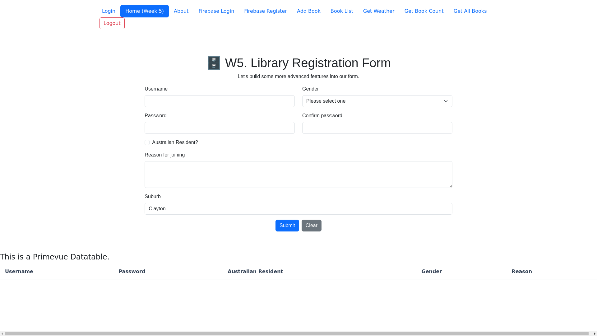This screenshot has width=597, height=336.
Task: Navigate to Add Book
Action: 308,11
